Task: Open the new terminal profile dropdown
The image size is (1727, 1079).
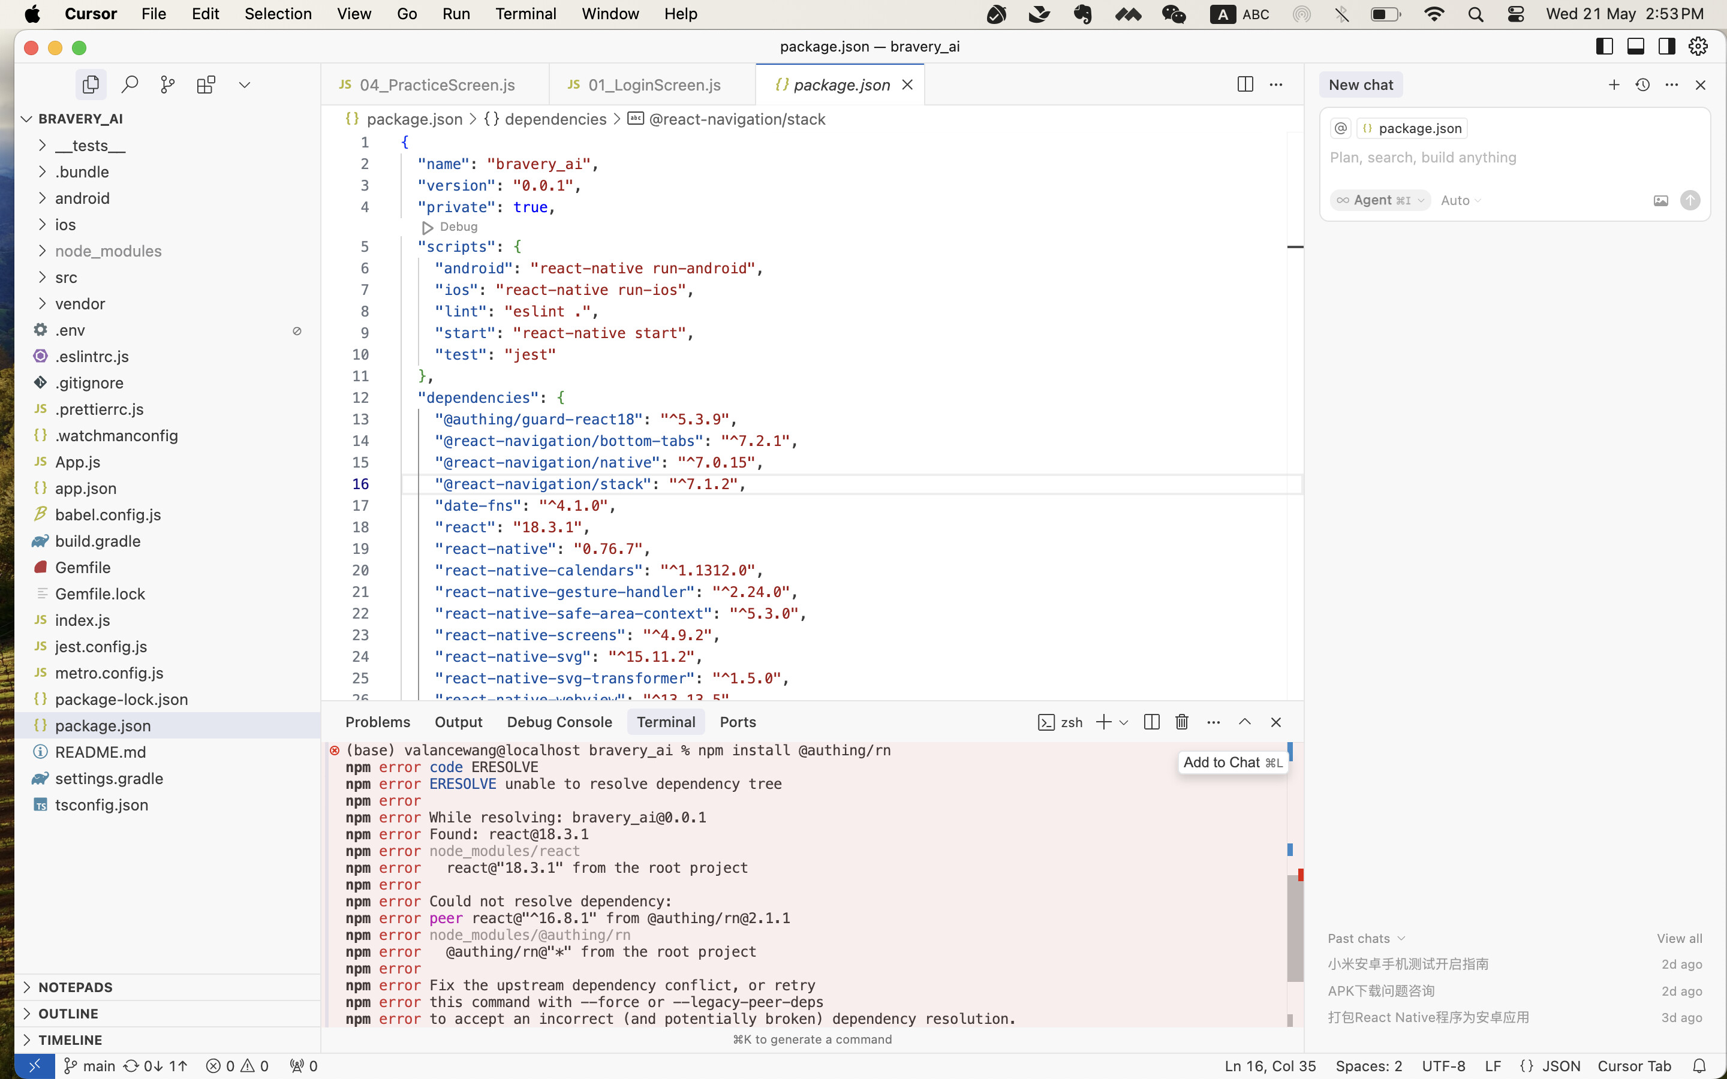Action: click(1123, 723)
